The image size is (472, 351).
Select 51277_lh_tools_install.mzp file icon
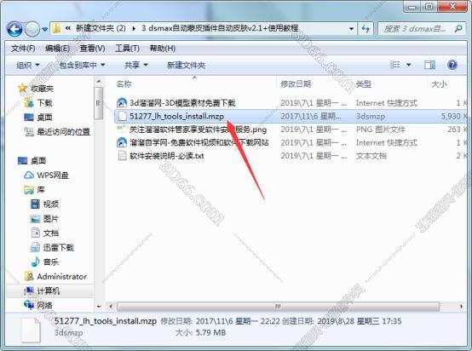click(x=122, y=116)
